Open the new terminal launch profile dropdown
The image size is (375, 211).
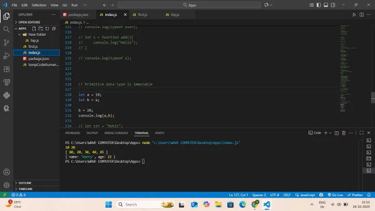click(x=330, y=133)
